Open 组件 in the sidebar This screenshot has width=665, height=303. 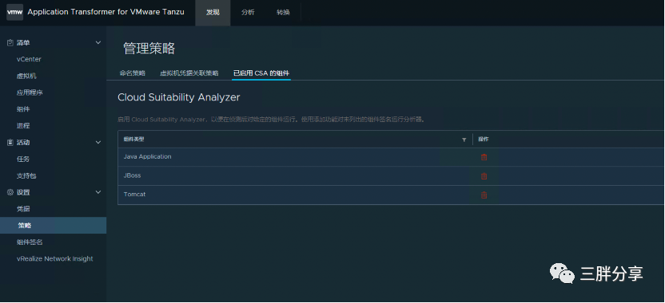point(23,109)
